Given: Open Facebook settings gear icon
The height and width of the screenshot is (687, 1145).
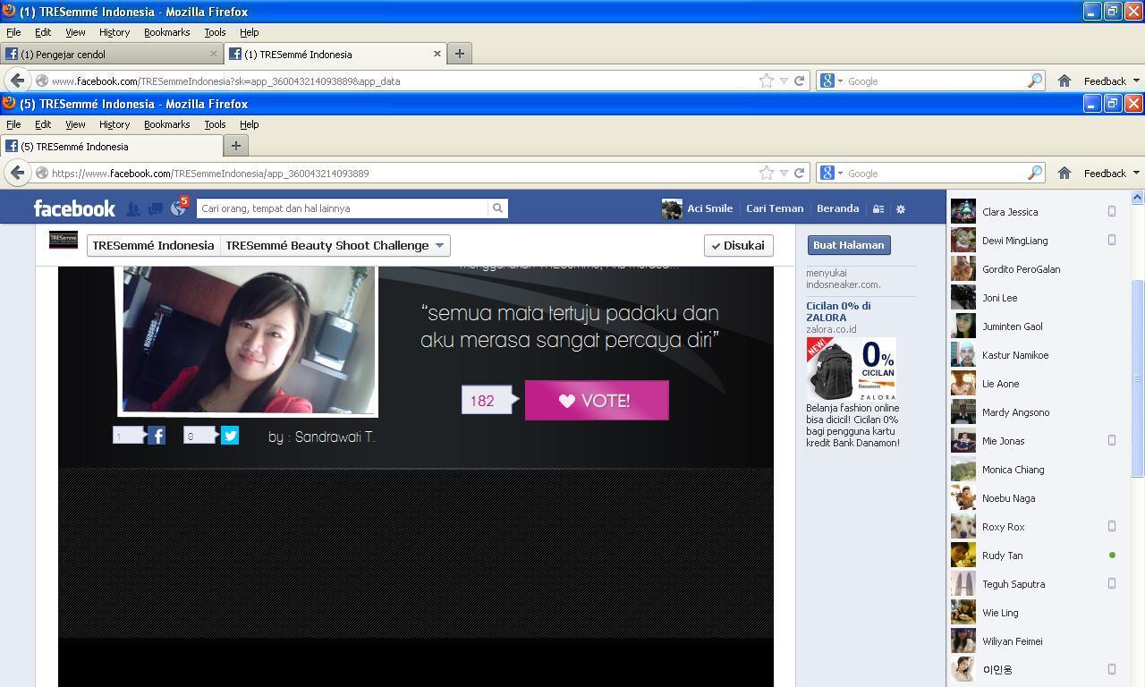Looking at the screenshot, I should [x=901, y=208].
